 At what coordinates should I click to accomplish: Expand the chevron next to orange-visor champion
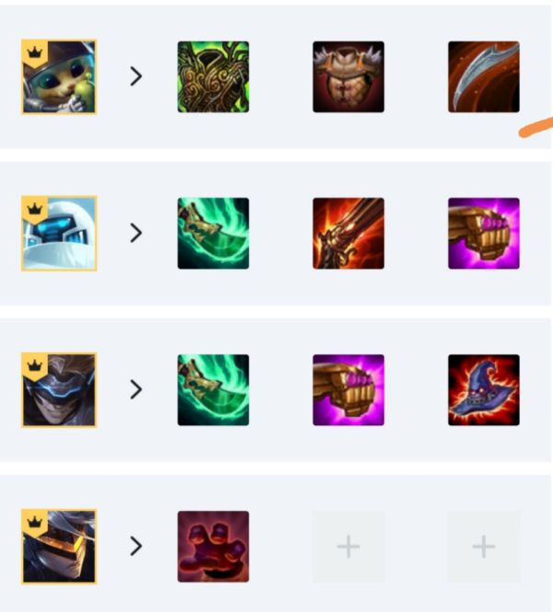tap(136, 546)
